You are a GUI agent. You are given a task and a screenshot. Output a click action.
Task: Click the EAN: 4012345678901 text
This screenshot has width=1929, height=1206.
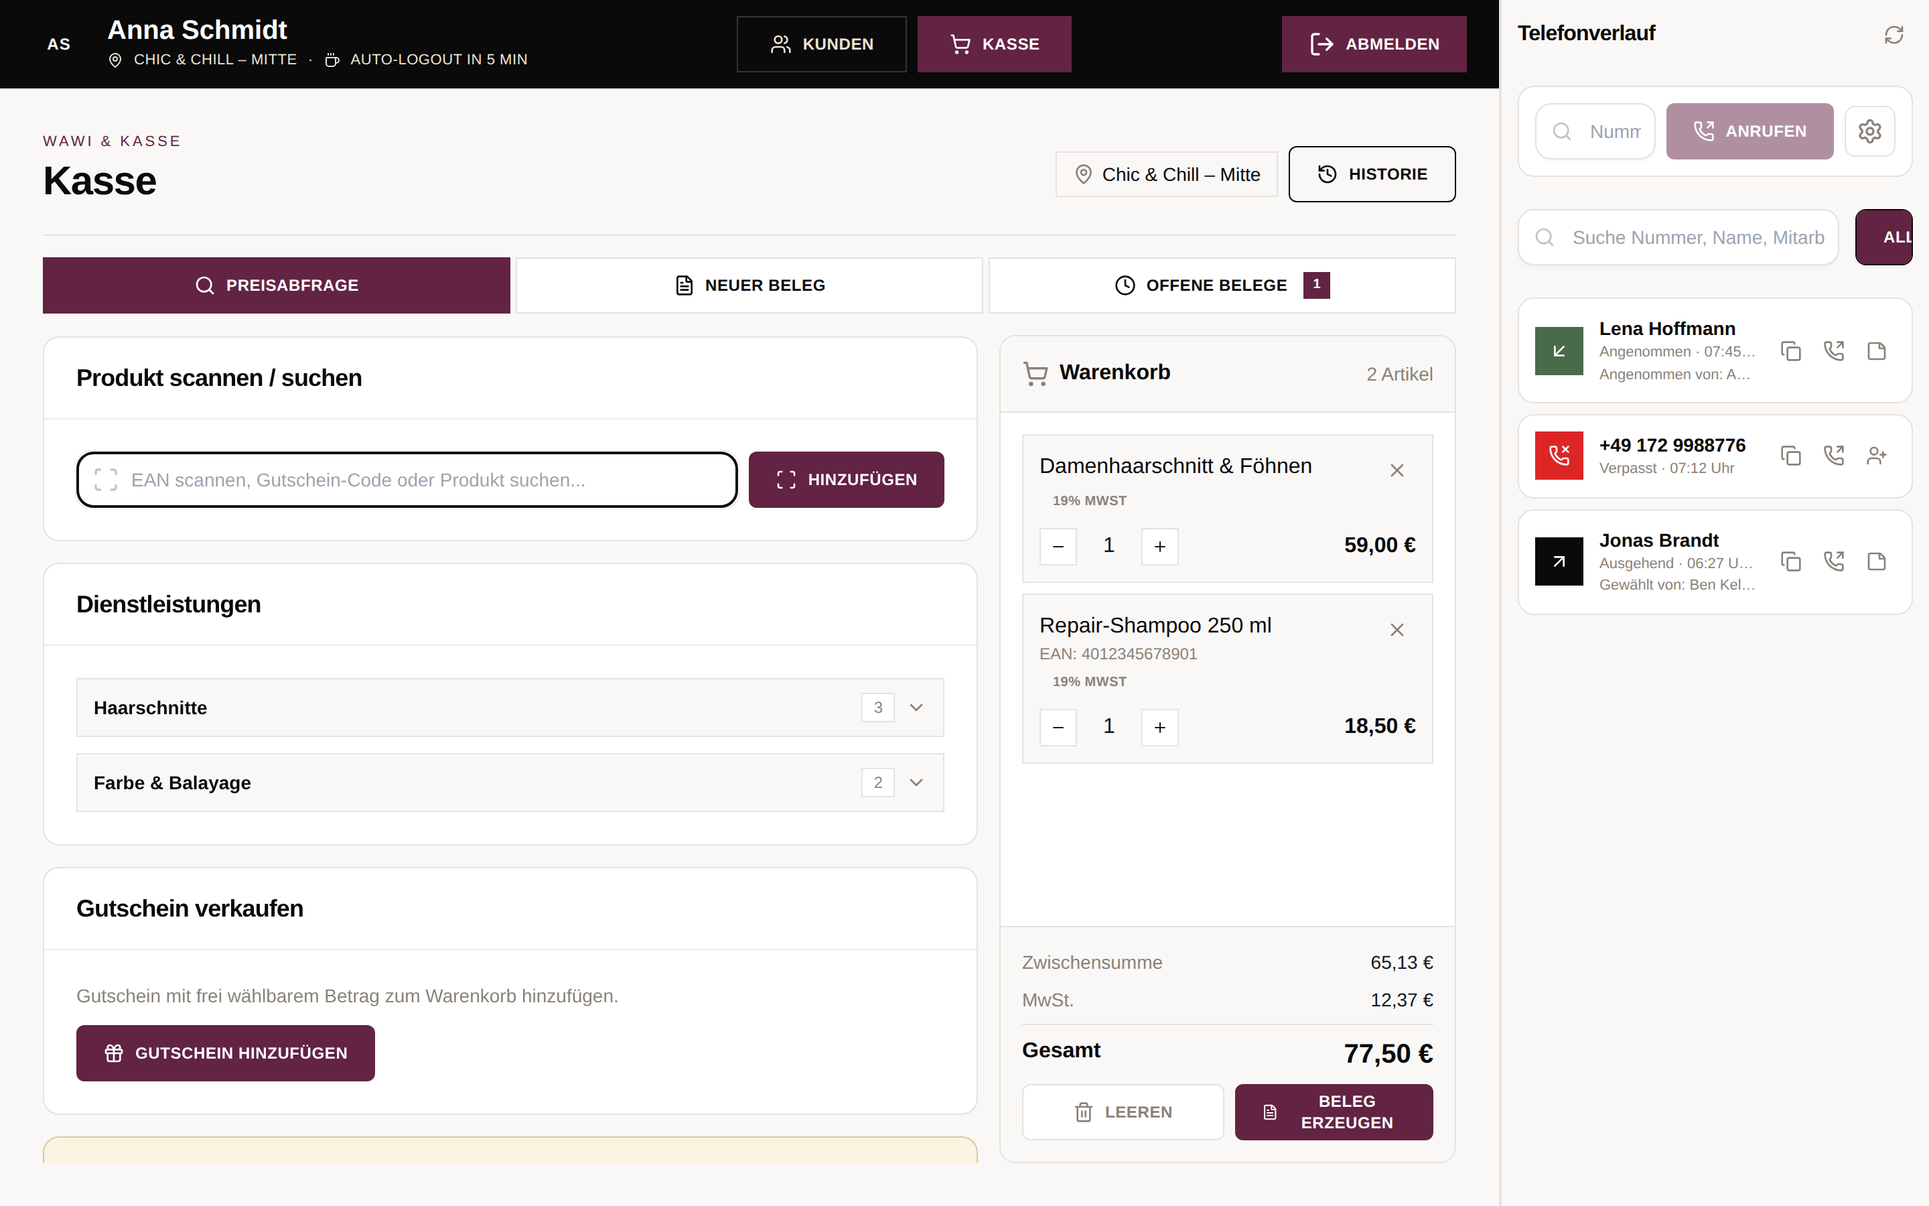(1117, 654)
